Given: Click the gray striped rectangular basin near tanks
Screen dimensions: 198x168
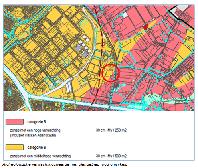Looking at the screenshot, I should click(x=78, y=47).
